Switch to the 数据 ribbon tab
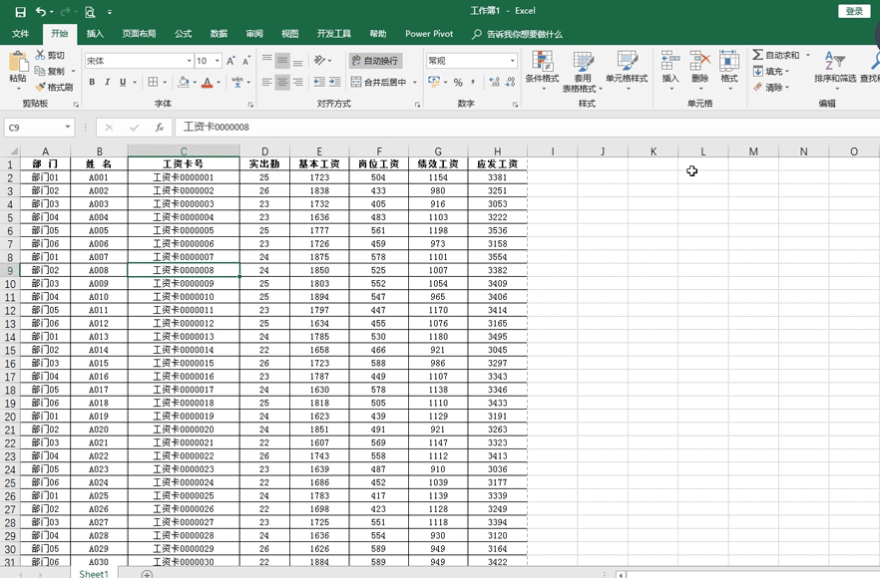The height and width of the screenshot is (578, 880). [219, 34]
